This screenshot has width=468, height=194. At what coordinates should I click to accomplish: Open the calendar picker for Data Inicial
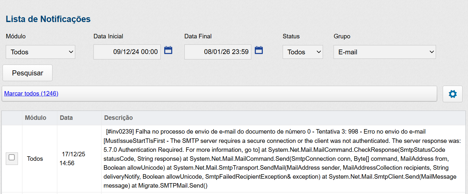pos(168,50)
